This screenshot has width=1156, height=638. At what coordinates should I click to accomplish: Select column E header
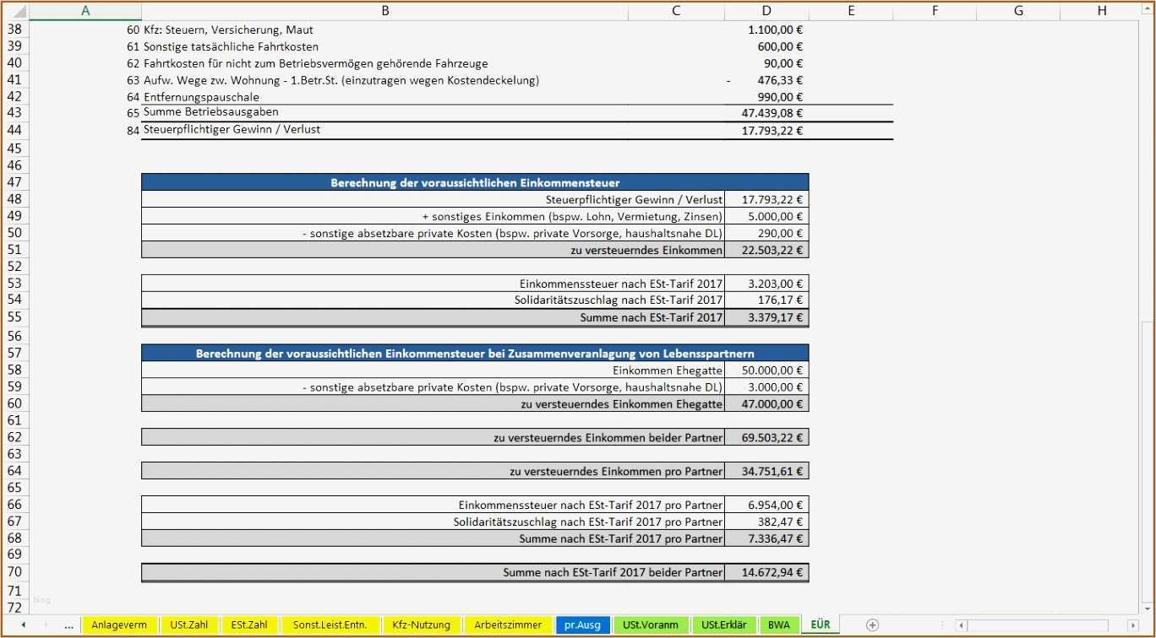[x=851, y=11]
